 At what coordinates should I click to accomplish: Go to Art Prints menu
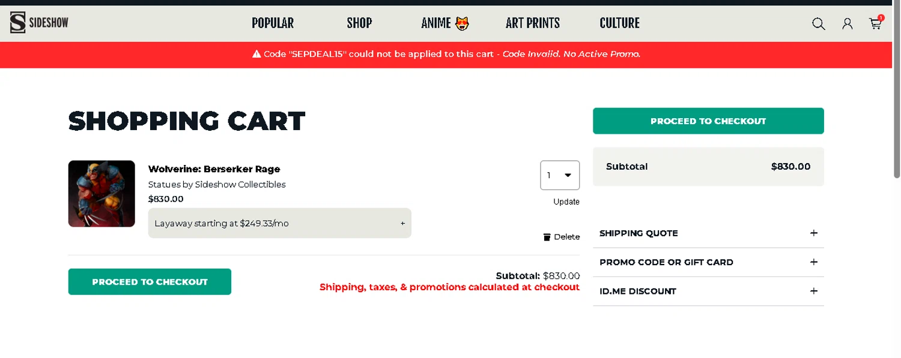pos(532,23)
